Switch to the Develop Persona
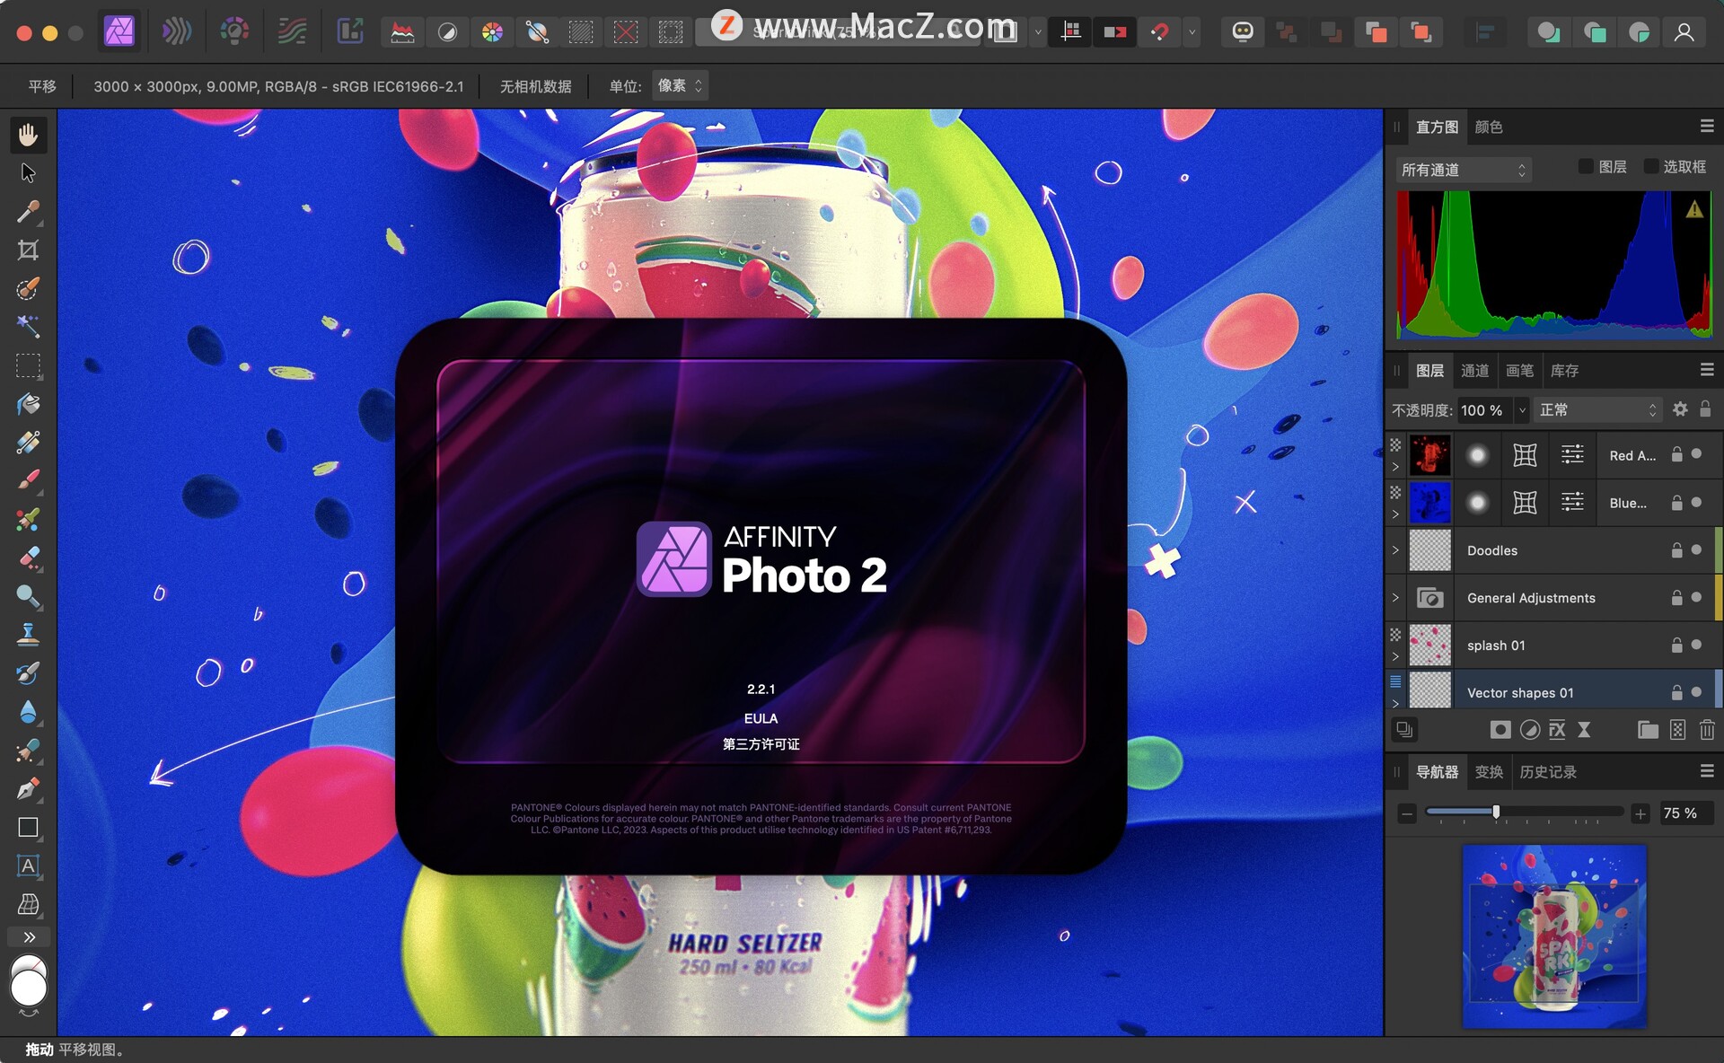The image size is (1724, 1063). coord(234,32)
